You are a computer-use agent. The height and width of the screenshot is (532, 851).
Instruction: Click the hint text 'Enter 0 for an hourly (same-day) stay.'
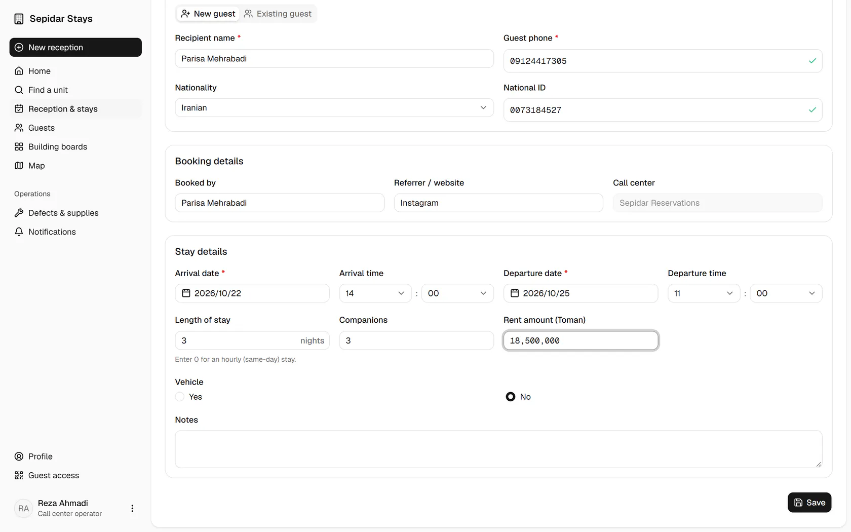click(x=236, y=359)
